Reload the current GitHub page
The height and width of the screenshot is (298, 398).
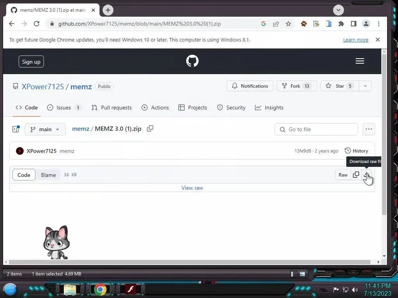point(37,24)
